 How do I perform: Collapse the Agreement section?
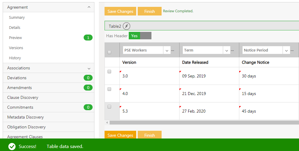tap(89, 7)
